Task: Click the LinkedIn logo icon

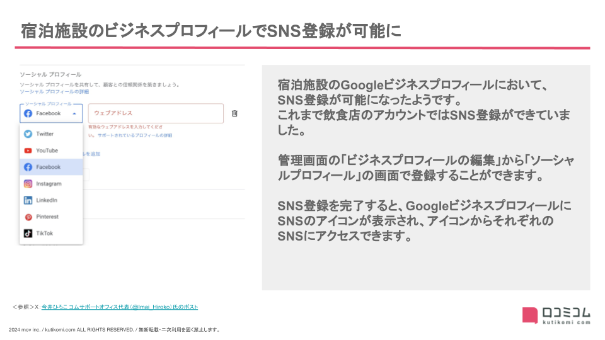Action: [28, 200]
